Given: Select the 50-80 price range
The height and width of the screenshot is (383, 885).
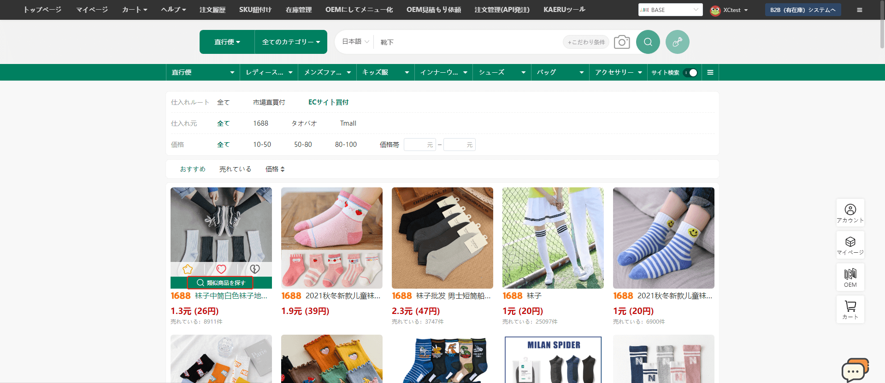Looking at the screenshot, I should pyautogui.click(x=303, y=145).
